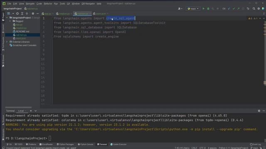Click the Project panel horizontal scrollbar
The image size is (266, 149).
[x=18, y=107]
